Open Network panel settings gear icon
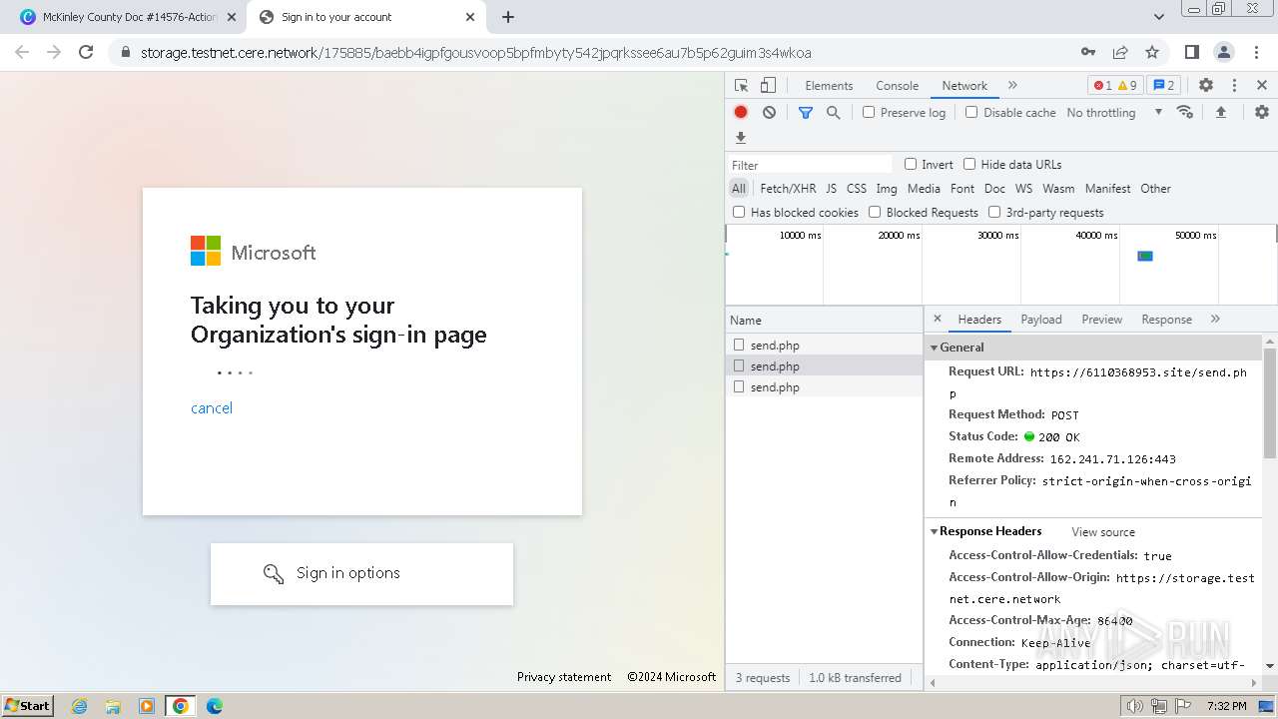Screen dimensions: 1278x719 pos(1262,113)
